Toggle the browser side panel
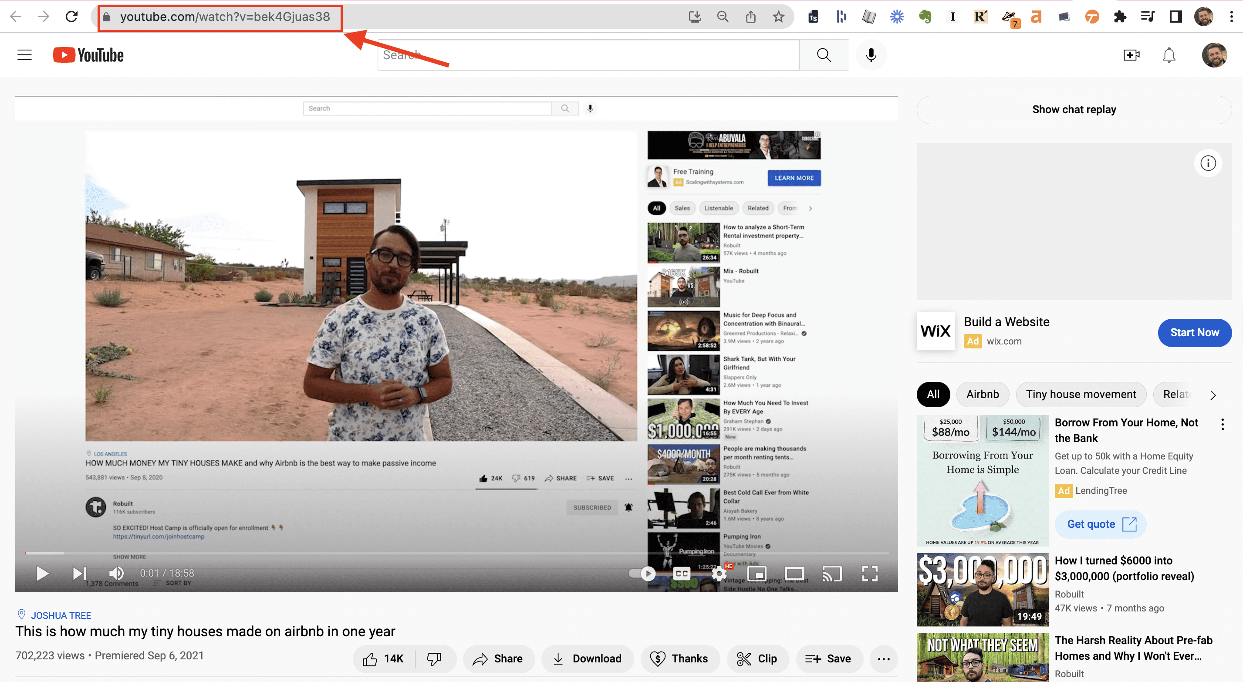 [x=1175, y=17]
